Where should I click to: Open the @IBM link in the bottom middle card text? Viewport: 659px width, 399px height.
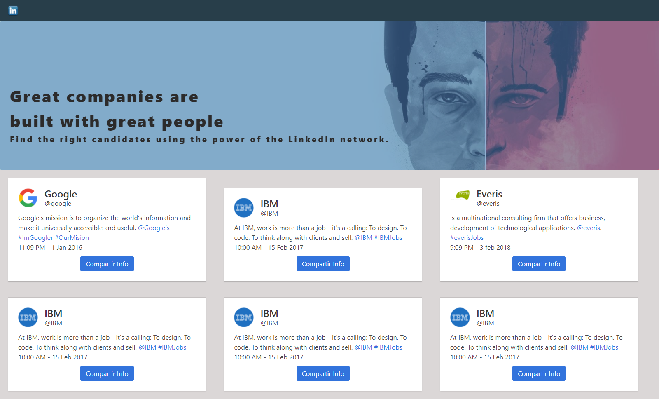(x=363, y=347)
